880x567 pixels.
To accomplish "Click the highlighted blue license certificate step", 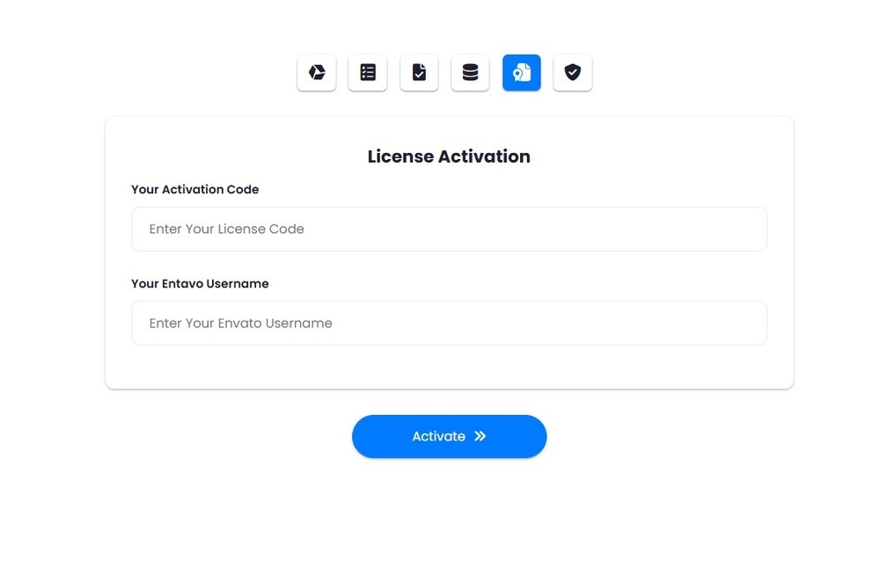I will pyautogui.click(x=521, y=72).
